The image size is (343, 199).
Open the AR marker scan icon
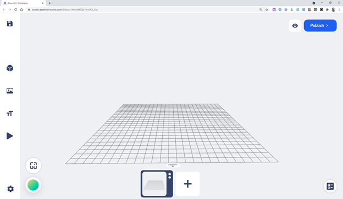tap(33, 166)
